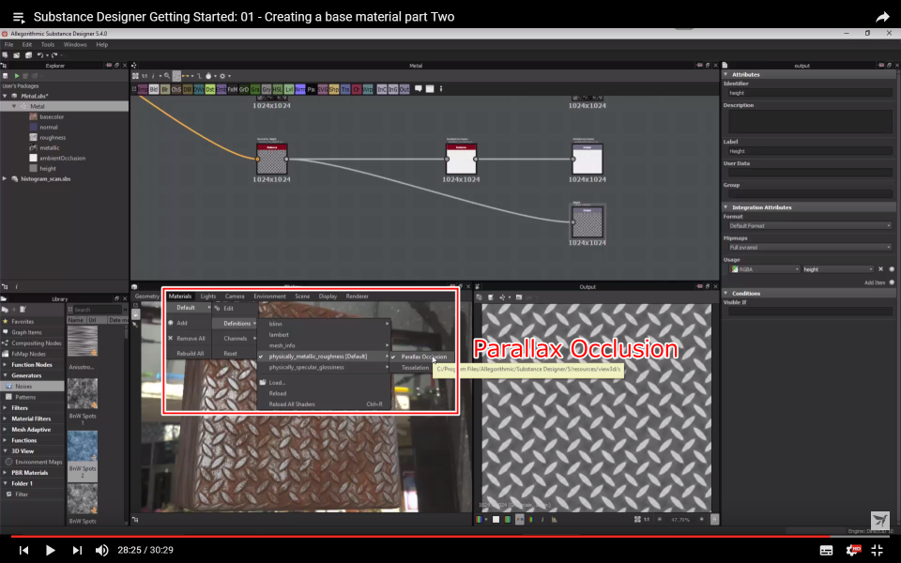Open the height usage dropdown
The width and height of the screenshot is (901, 563).
pos(838,269)
